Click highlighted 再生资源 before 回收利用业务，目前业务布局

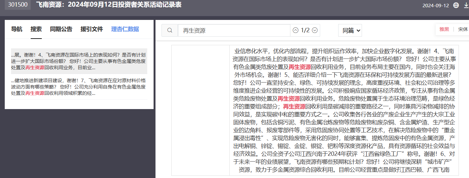[x=300, y=67]
